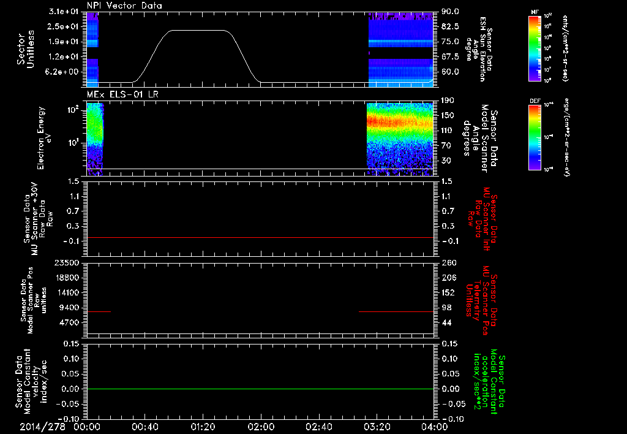Click the "190" scanner angle tick
The width and height of the screenshot is (627, 434).
click(448, 101)
